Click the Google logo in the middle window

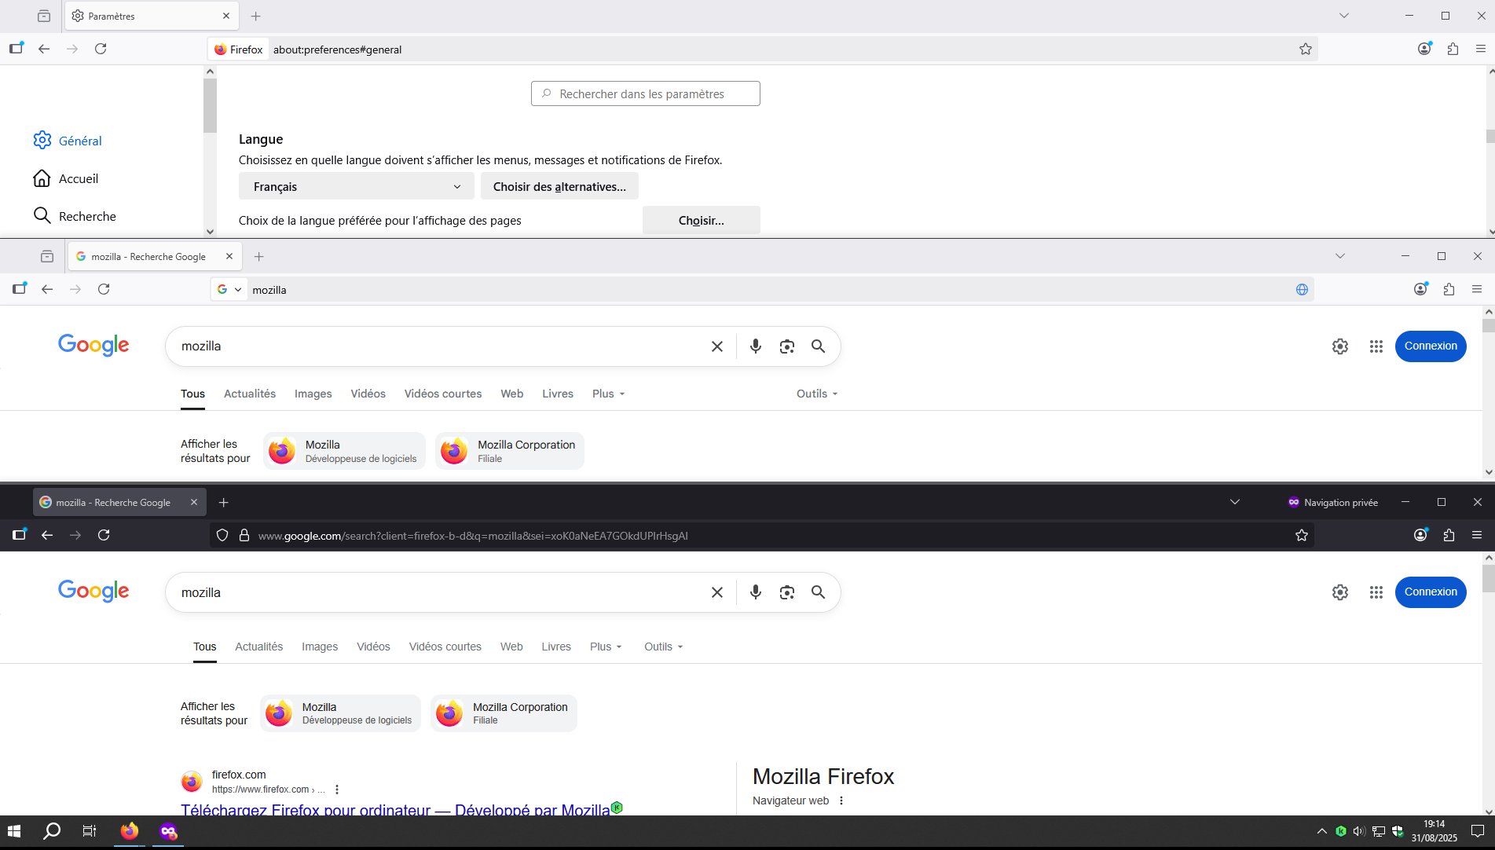[x=93, y=346]
